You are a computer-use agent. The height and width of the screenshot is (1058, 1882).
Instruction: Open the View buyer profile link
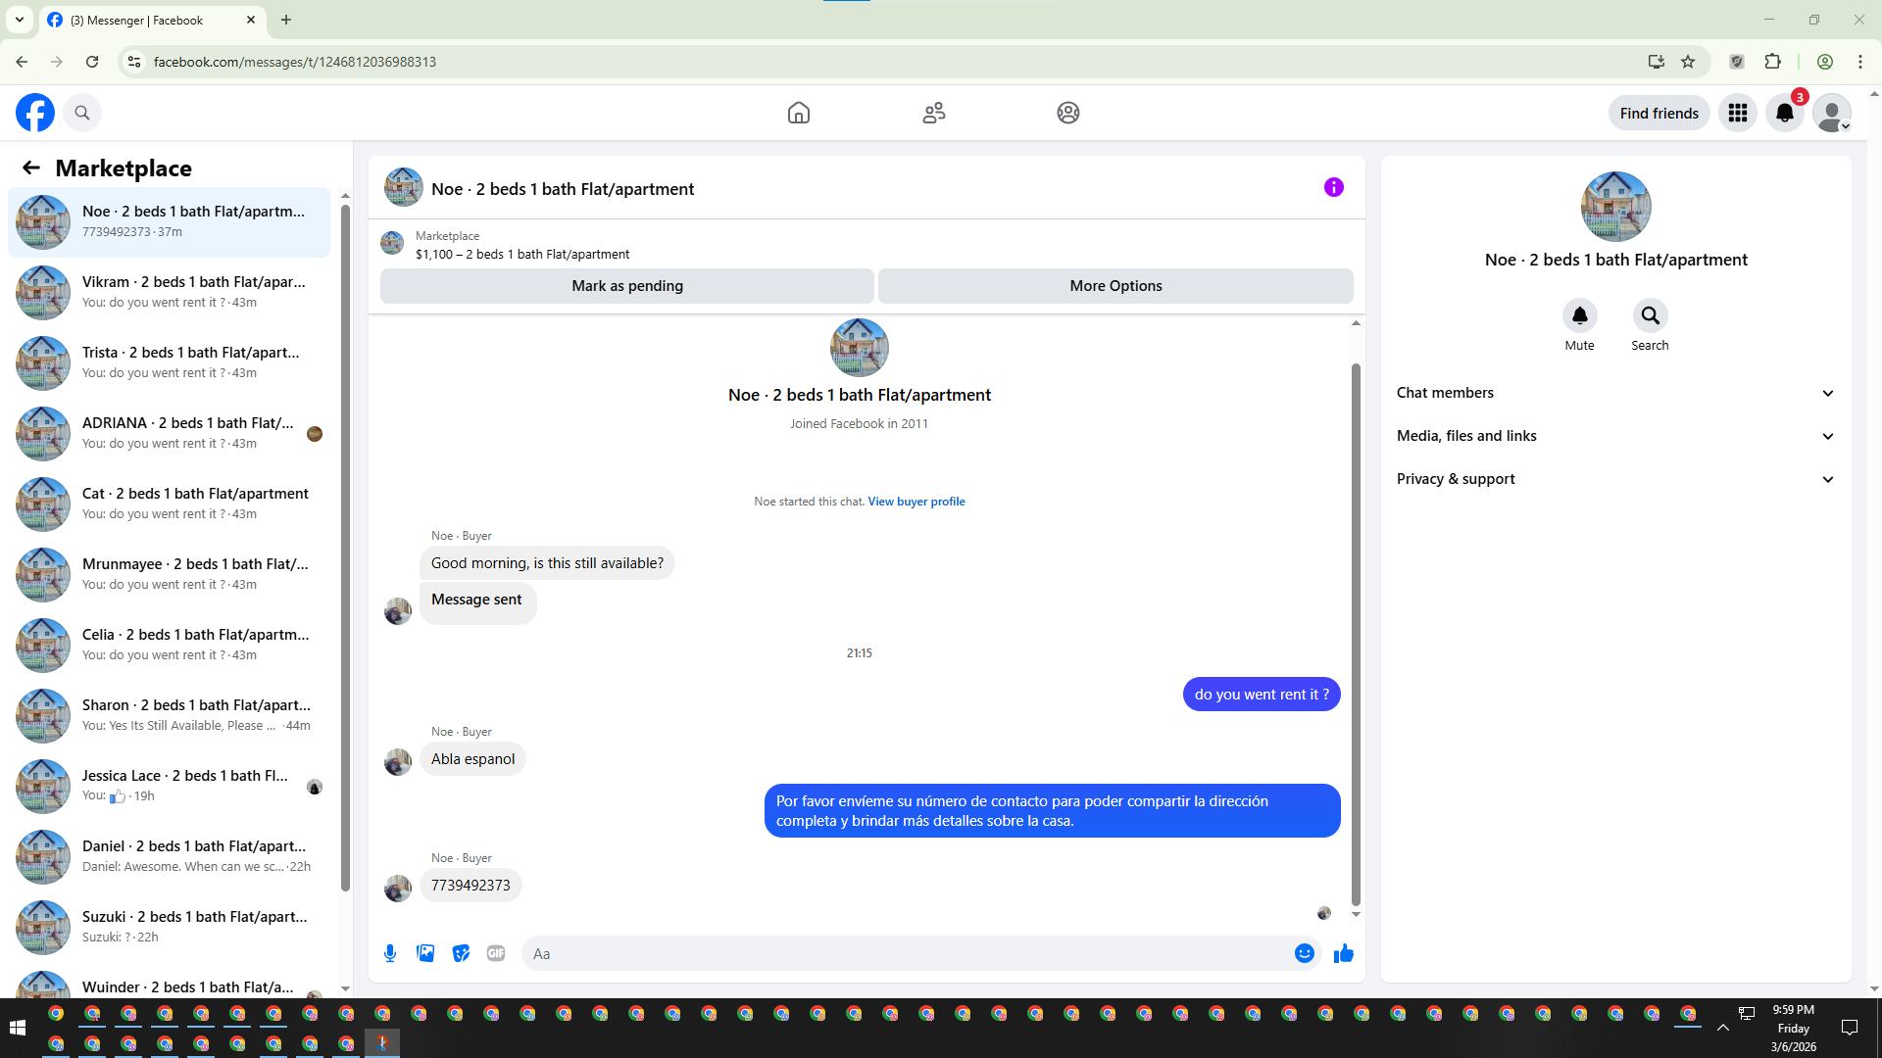pos(916,502)
